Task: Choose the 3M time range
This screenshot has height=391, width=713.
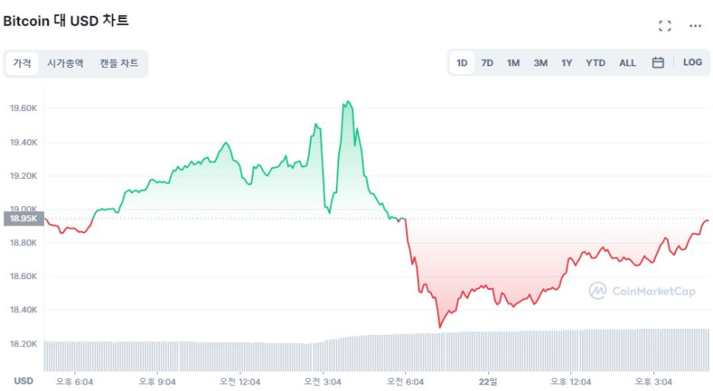Action: click(x=540, y=62)
